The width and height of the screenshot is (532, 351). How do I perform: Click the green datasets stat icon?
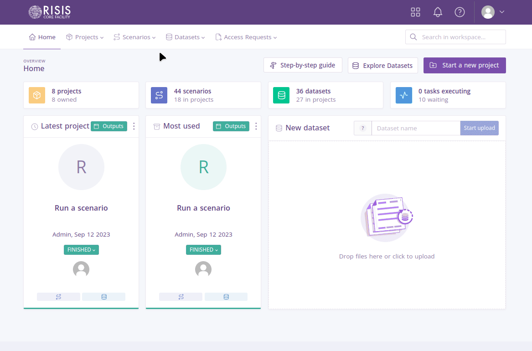[x=281, y=95]
